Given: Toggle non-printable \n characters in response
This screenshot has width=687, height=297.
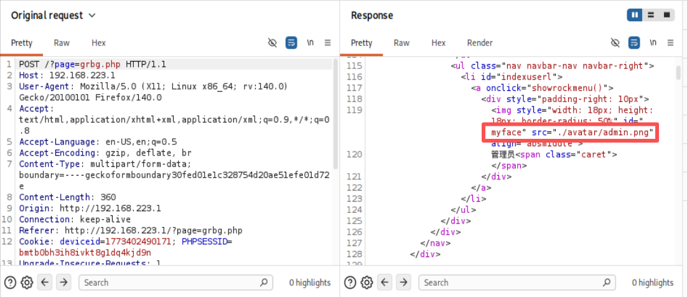Looking at the screenshot, I should (x=653, y=43).
